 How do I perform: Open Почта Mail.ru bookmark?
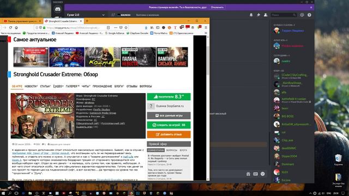click(159, 33)
